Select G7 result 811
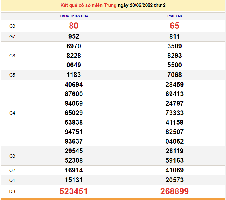The image size is (226, 200). [x=174, y=36]
